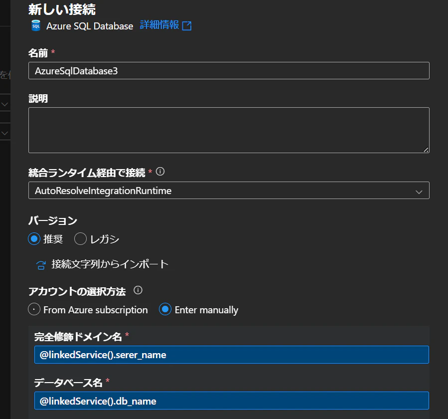Click the Azure SQL Database label
The width and height of the screenshot is (448, 419).
coord(90,26)
